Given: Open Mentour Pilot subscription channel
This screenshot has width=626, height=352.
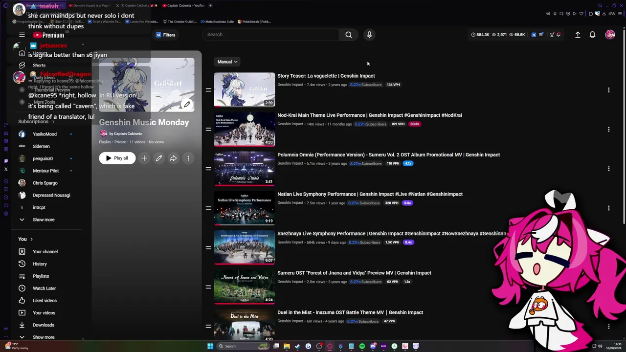Looking at the screenshot, I should [45, 171].
